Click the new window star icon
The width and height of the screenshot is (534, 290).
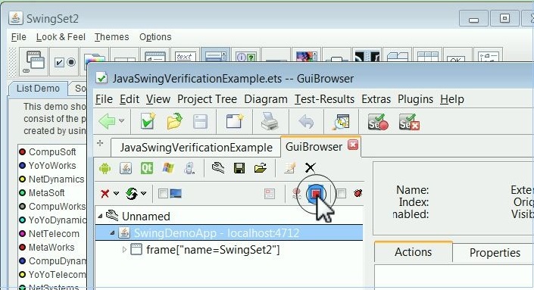click(235, 121)
